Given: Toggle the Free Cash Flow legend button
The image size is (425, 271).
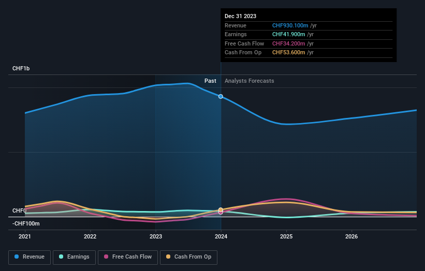Looking at the screenshot, I should click(128, 257).
